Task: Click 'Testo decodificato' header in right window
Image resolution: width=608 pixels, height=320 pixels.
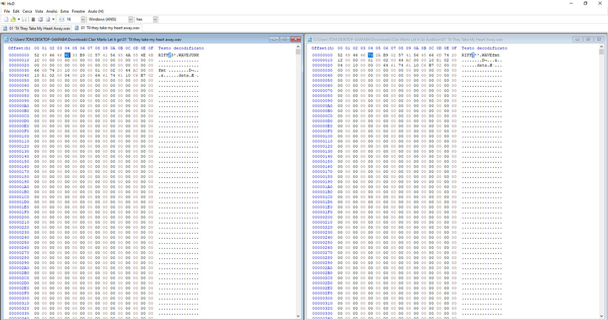Action: point(484,48)
